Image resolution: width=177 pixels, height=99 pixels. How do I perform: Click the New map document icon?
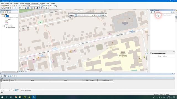[2, 5]
